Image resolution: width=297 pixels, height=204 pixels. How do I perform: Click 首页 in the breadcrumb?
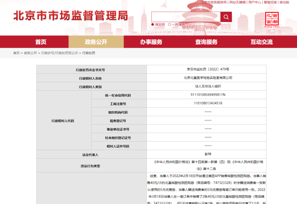[16, 53]
